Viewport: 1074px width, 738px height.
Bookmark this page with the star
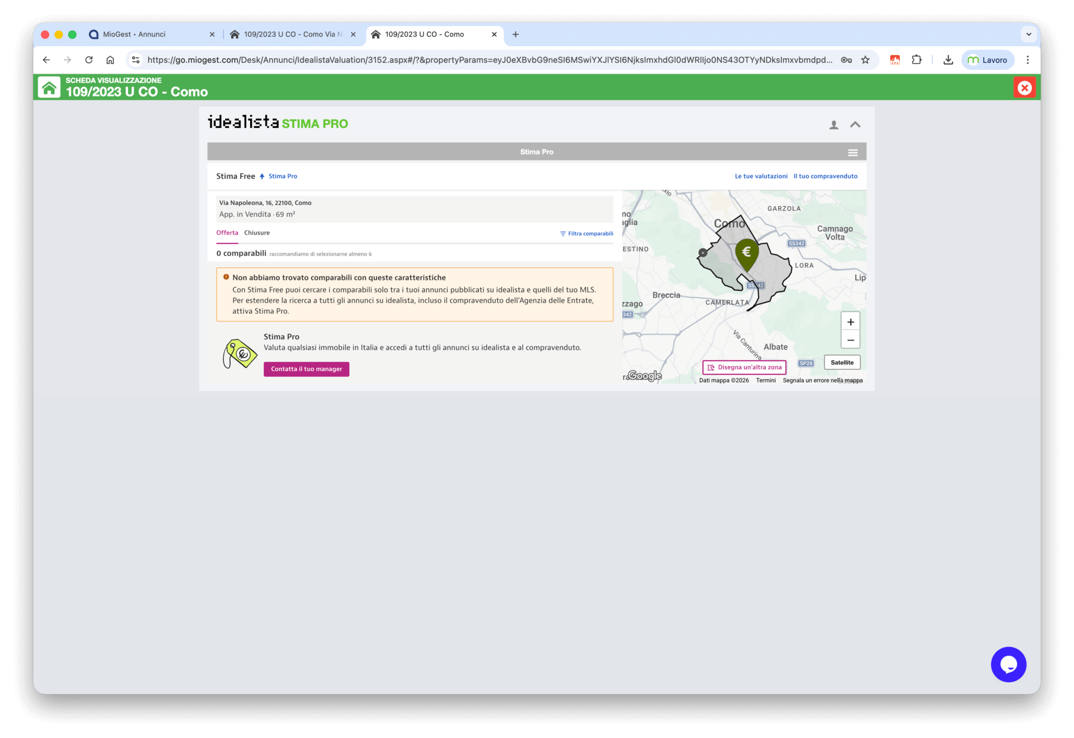coord(865,60)
